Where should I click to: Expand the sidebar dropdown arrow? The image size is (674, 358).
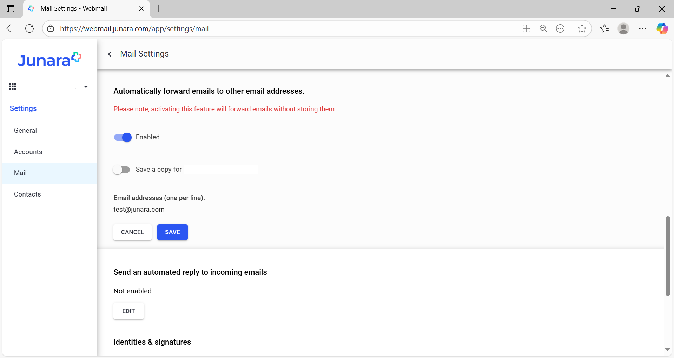click(86, 87)
